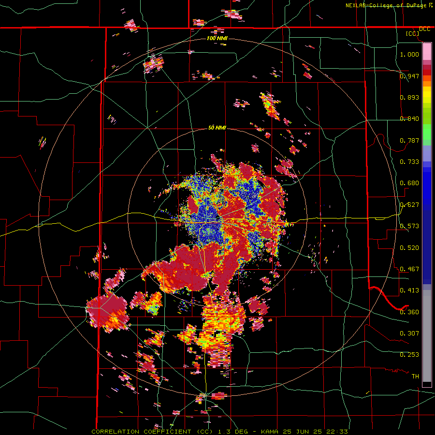Choose the 0.680 legend value
This screenshot has width=435, height=435.
pyautogui.click(x=409, y=183)
